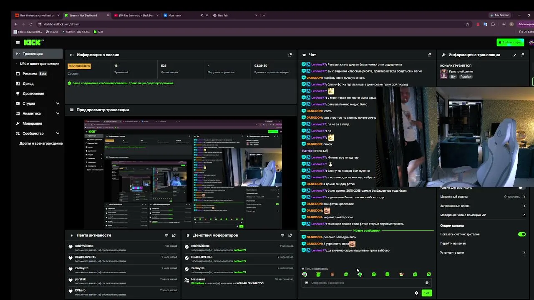Open Медленный режим options
Image resolution: width=534 pixels, height=300 pixels.
[482, 197]
